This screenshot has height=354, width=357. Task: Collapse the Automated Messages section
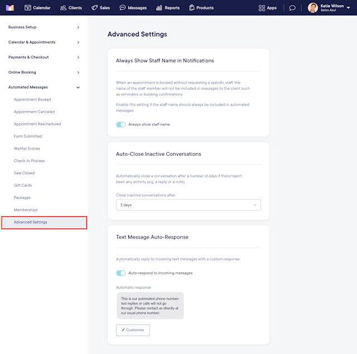click(x=44, y=87)
